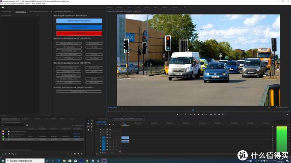Click the Stop button in Program Monitor
Screen dimensions: 291x163
(x=199, y=114)
